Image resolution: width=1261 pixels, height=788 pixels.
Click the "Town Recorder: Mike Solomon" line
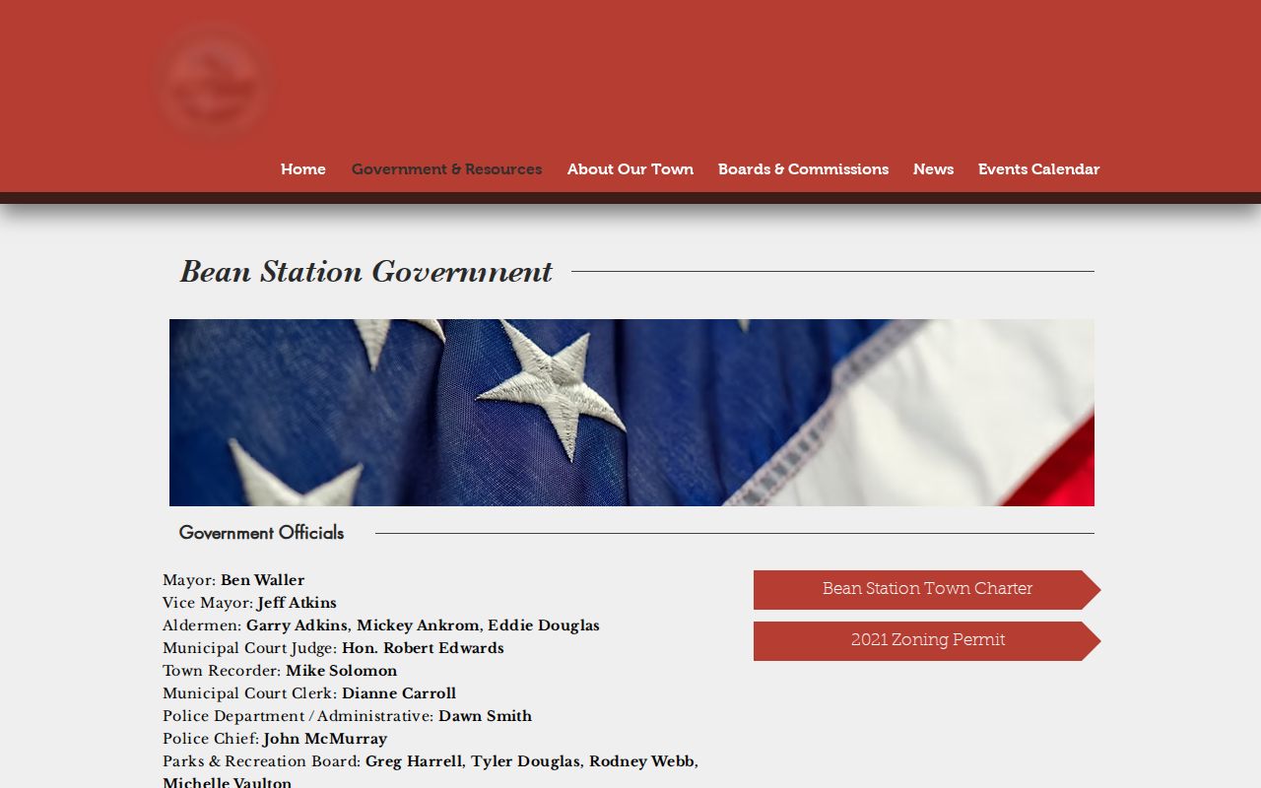(280, 671)
